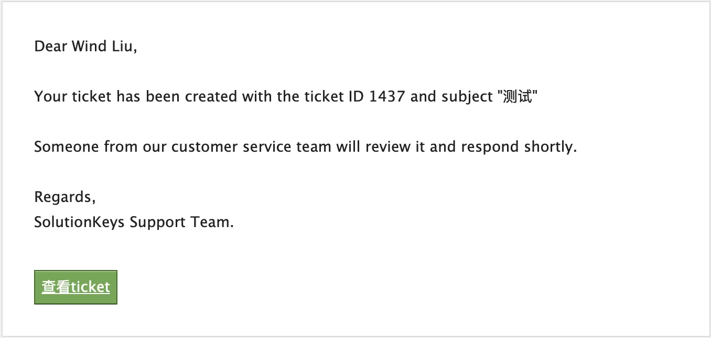Click the word "Dear" at the top
The width and height of the screenshot is (711, 338).
point(50,47)
